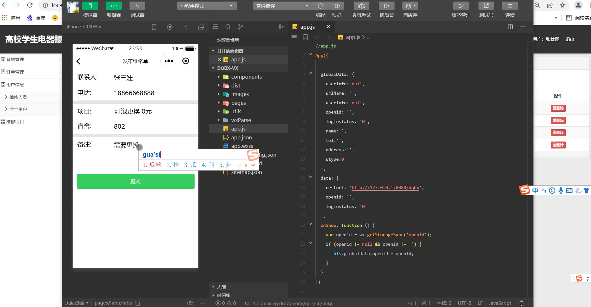Click the real device debug (真机调试) icon

(x=362, y=6)
